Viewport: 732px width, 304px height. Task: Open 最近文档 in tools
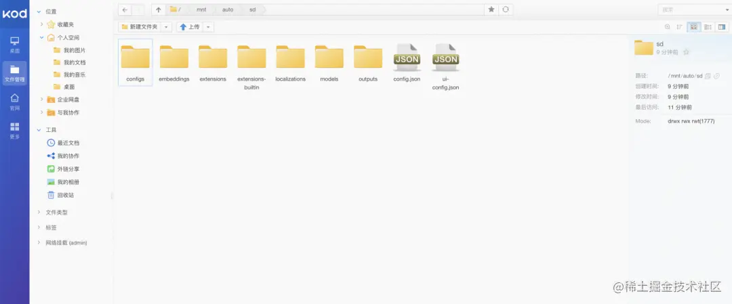63,143
